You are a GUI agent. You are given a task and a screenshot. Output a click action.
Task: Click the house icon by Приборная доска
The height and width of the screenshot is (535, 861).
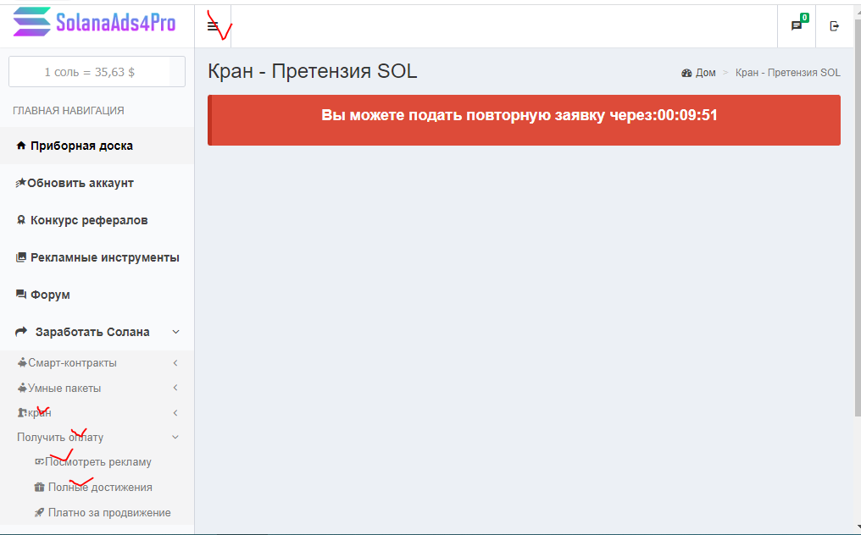coord(21,146)
